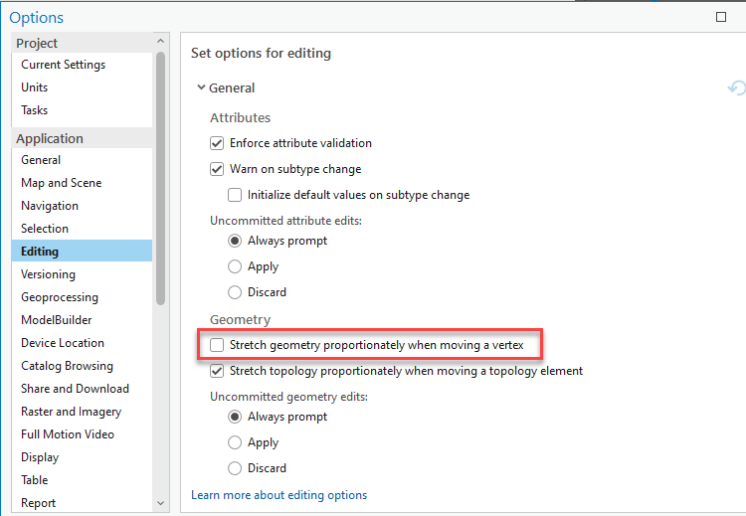The height and width of the screenshot is (516, 746).
Task: Check Initialize default values on subtype change
Action: [236, 195]
